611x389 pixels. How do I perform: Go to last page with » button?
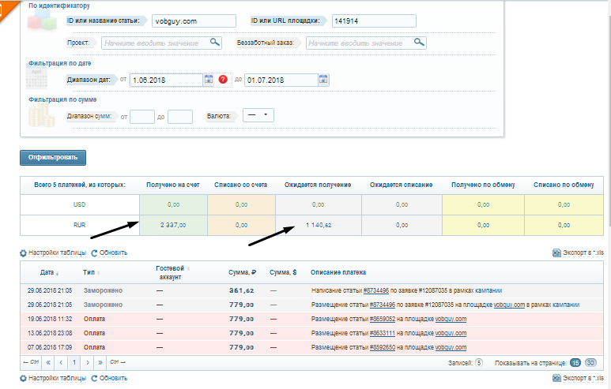point(100,362)
